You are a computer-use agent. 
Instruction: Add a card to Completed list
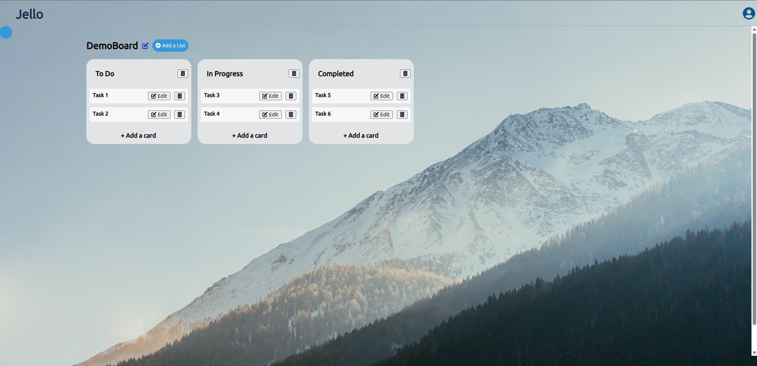(x=361, y=136)
